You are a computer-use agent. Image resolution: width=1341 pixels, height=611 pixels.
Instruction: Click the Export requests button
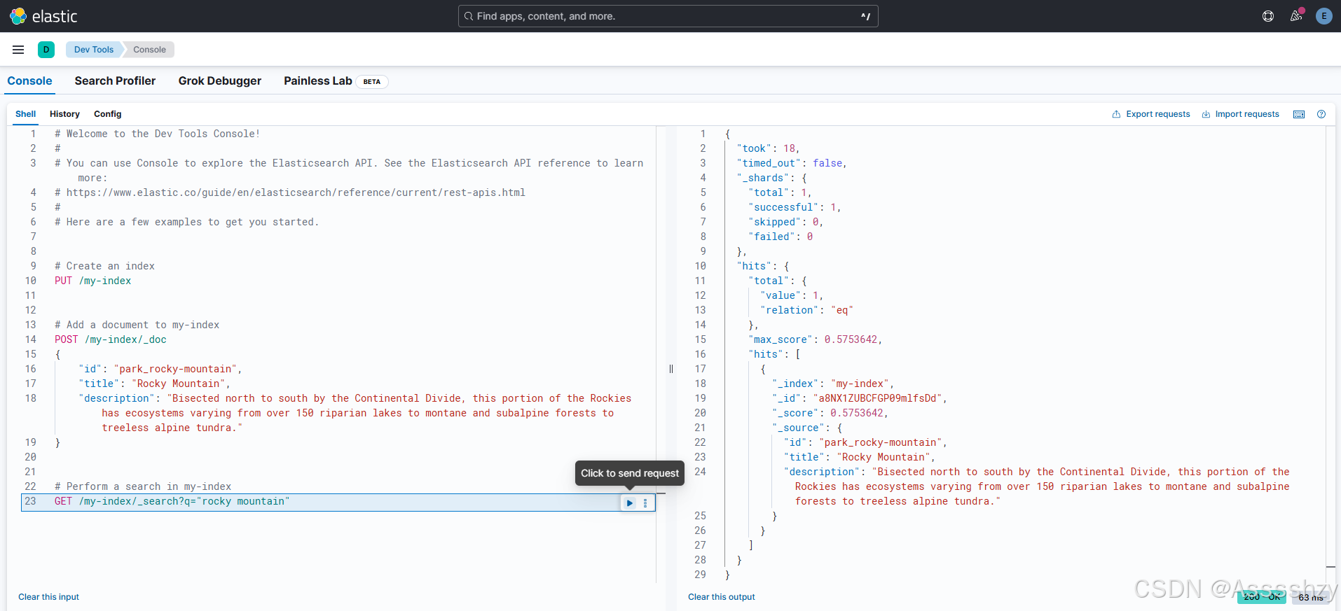[1151, 114]
